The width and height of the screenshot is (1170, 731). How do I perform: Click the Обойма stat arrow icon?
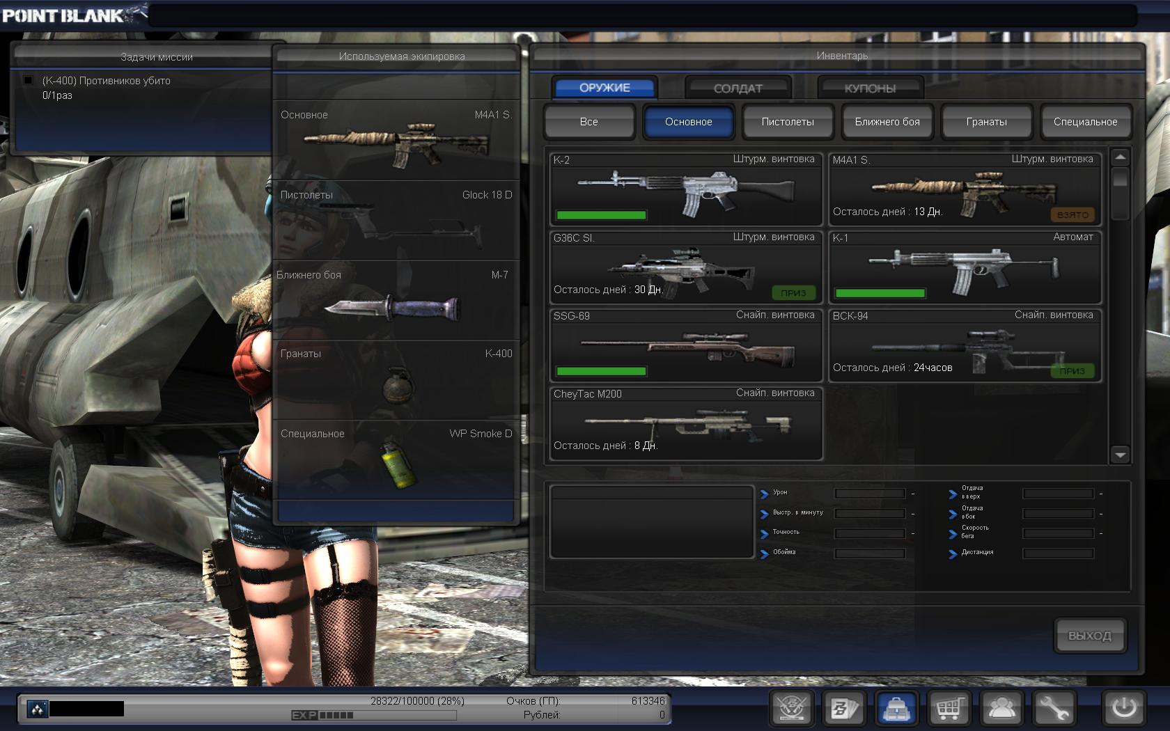764,553
